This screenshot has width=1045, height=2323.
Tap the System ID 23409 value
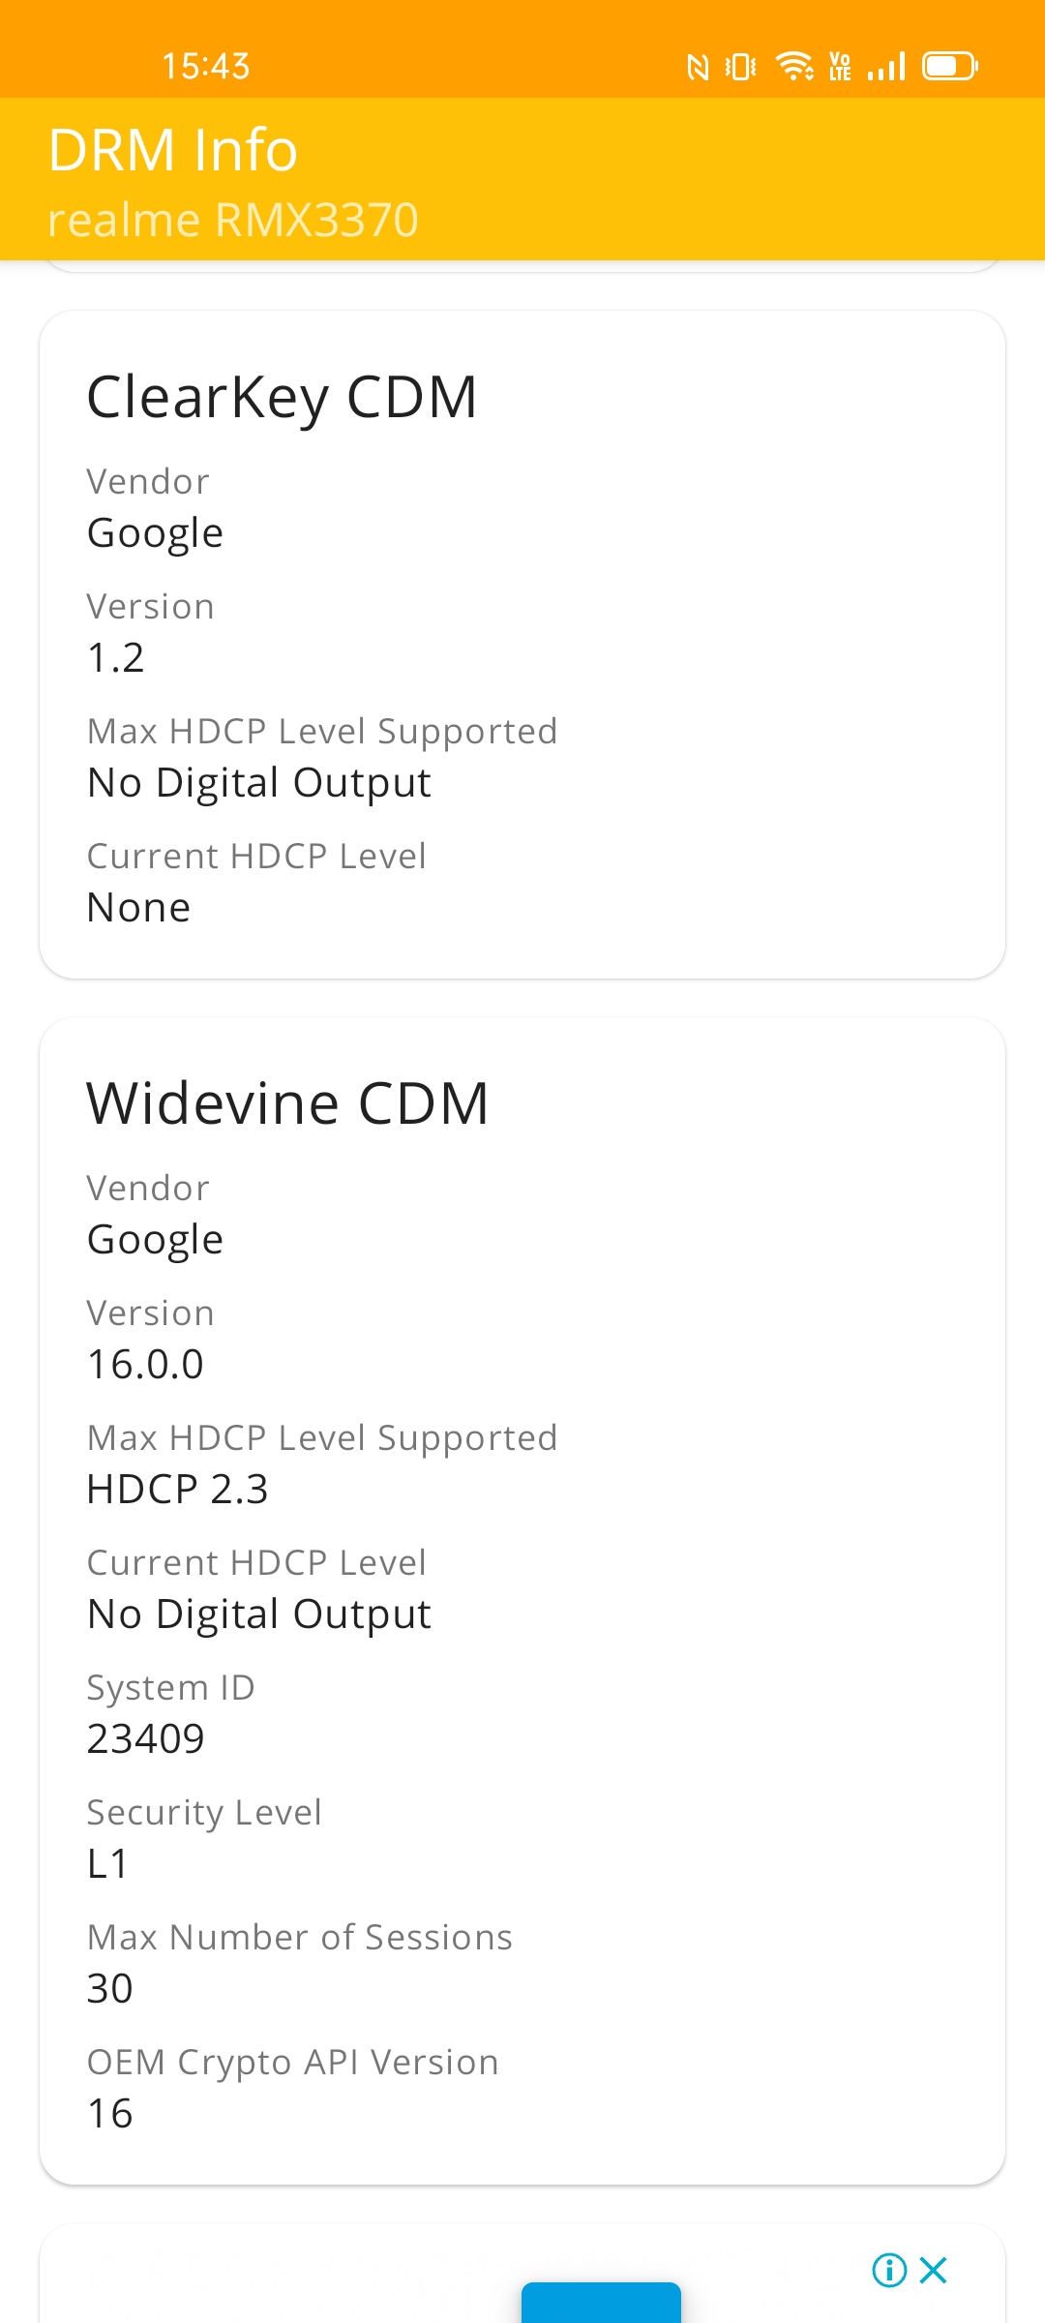(x=146, y=1739)
